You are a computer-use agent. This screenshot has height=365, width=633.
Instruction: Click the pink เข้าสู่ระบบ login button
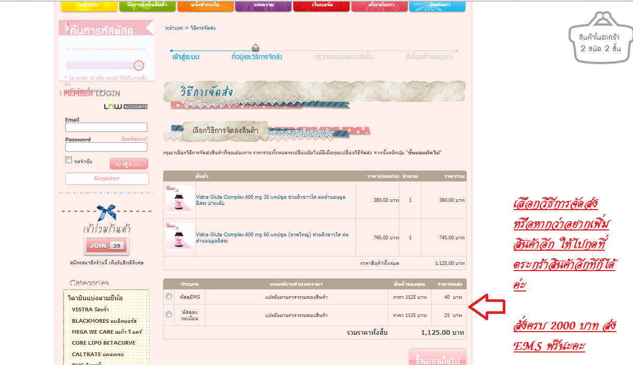(x=129, y=164)
